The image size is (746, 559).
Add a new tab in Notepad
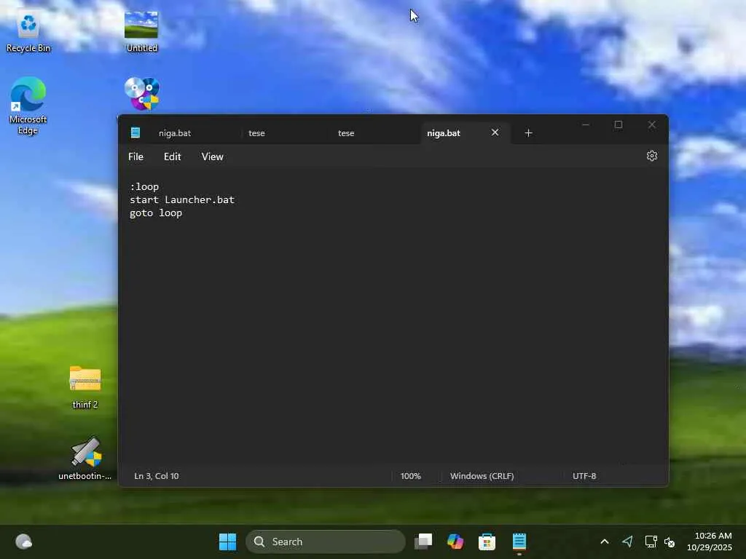528,133
